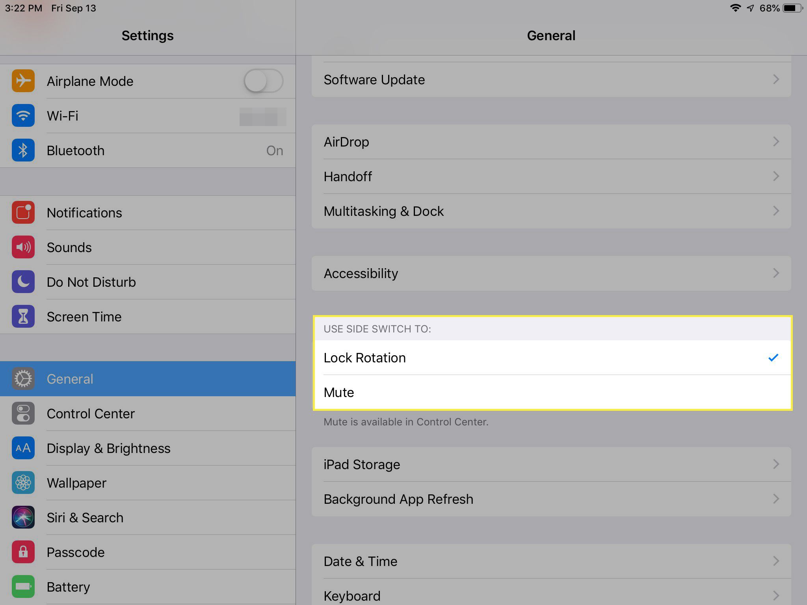The height and width of the screenshot is (605, 807).
Task: Tap the Siri & Search icon
Action: pos(24,517)
